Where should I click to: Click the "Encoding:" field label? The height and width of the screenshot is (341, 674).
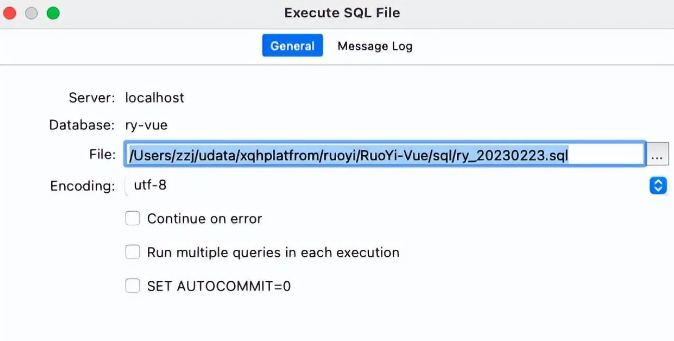pos(83,186)
